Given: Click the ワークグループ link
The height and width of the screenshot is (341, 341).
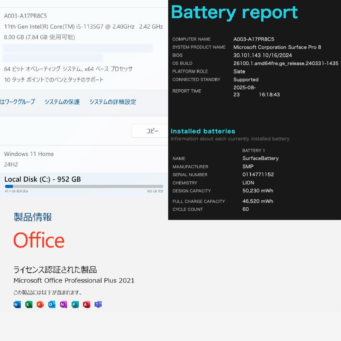Looking at the screenshot, I should point(17,102).
